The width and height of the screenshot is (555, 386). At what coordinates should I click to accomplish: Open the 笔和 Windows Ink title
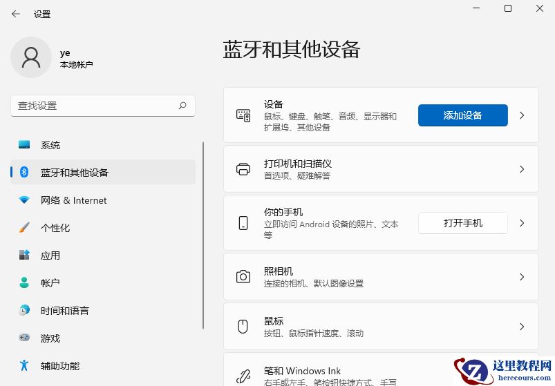click(302, 371)
